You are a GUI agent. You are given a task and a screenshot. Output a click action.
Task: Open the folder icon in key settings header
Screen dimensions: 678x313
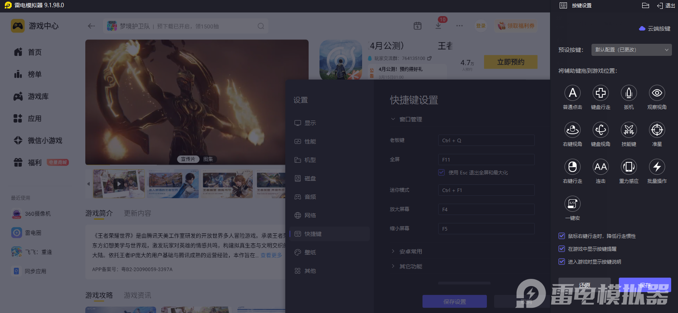(645, 6)
